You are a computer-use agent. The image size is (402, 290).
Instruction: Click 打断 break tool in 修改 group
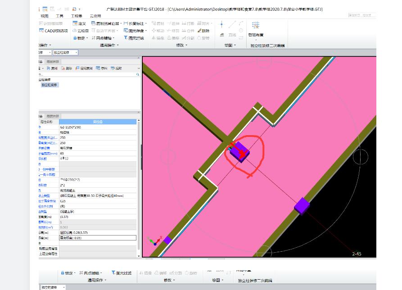pyautogui.click(x=189, y=23)
